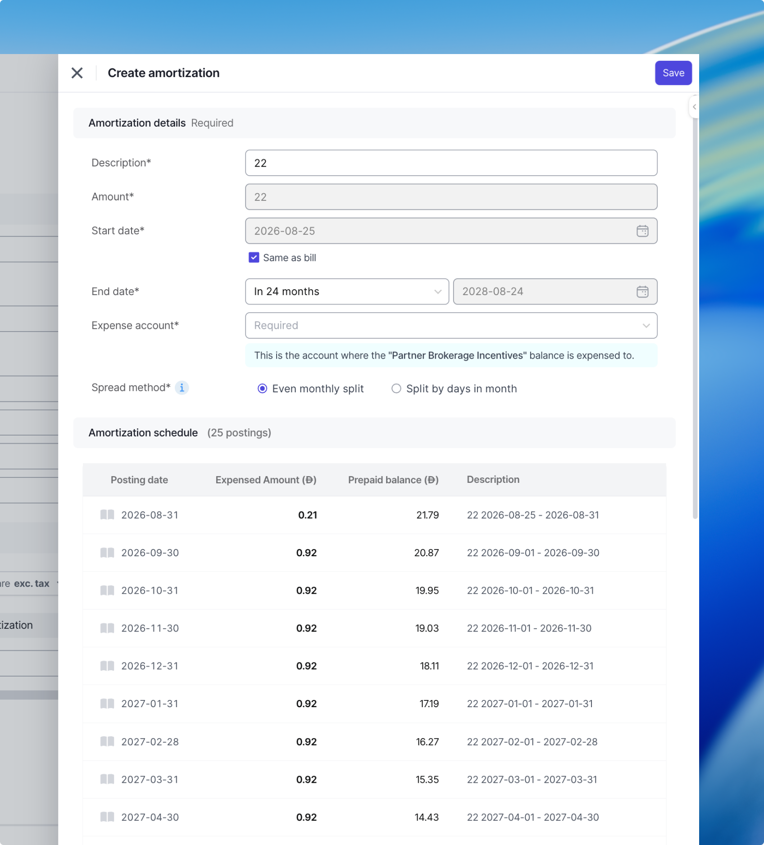Viewport: 764px width, 845px height.
Task: Open the In 24 months dropdown
Action: 347,292
